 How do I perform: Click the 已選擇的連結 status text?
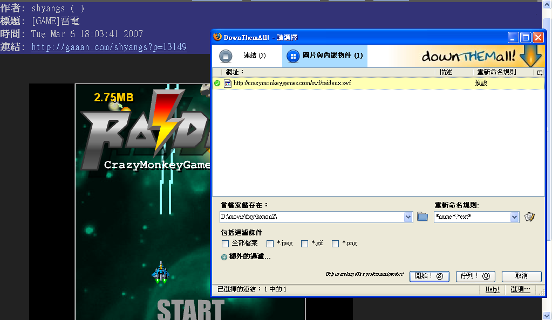(251, 289)
